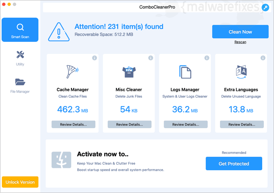Click the Rescan link
Image resolution: width=274 pixels, height=193 pixels.
(240, 42)
